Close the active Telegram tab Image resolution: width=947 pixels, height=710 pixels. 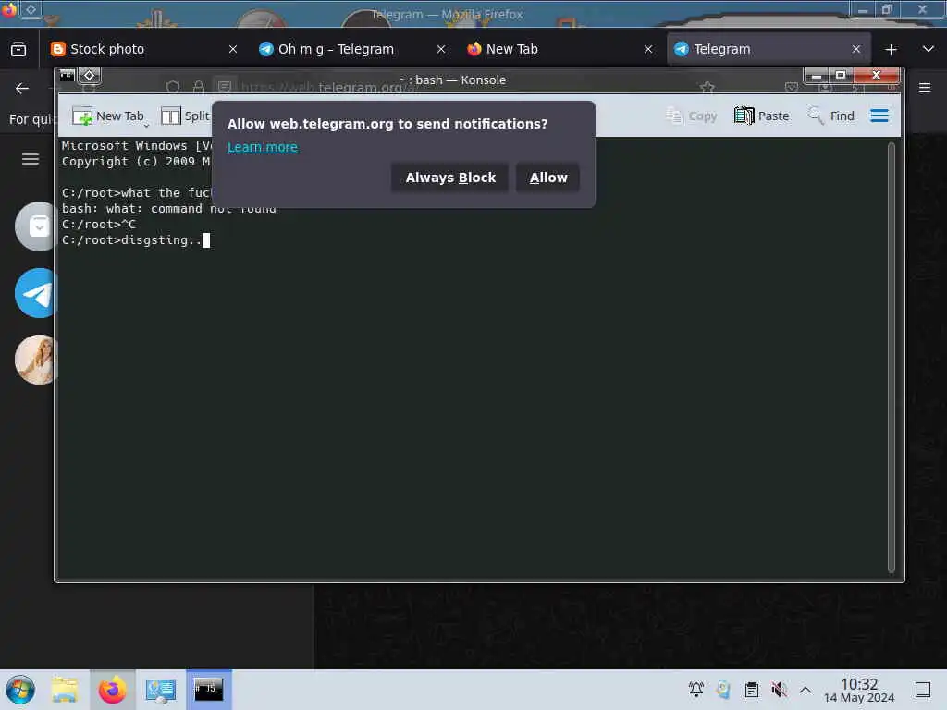pos(855,50)
